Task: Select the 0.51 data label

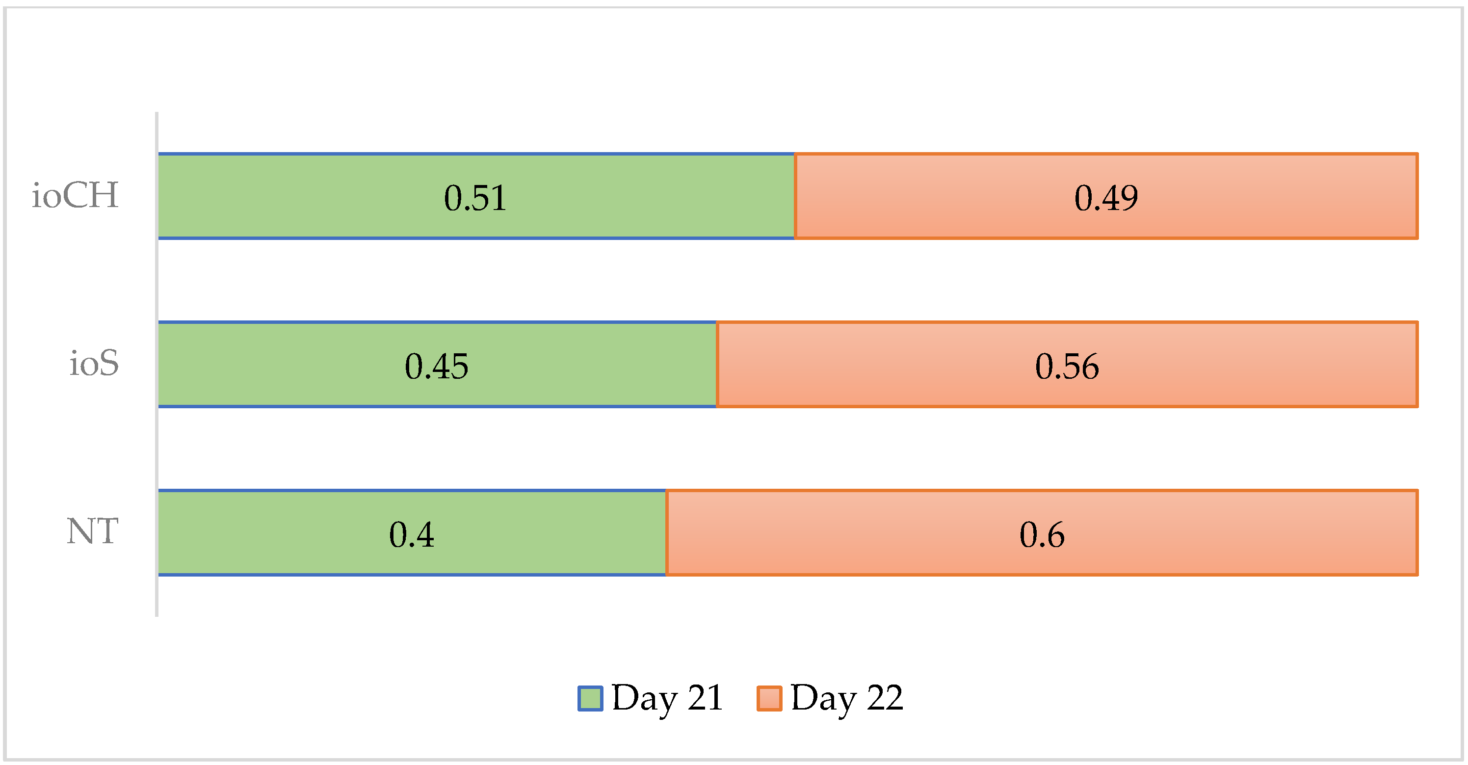Action: tap(475, 198)
